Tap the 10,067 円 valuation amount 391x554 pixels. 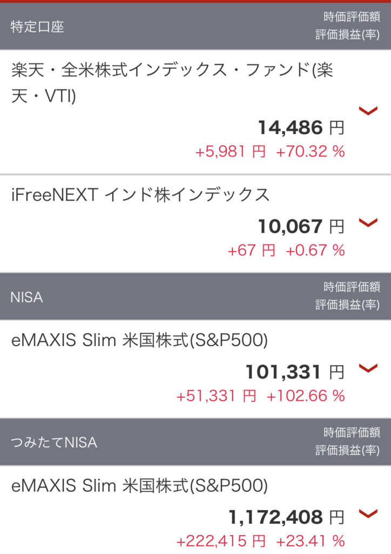(301, 226)
